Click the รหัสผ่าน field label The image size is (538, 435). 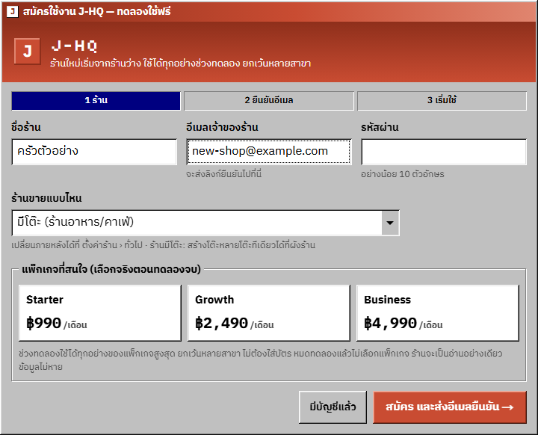tap(380, 127)
